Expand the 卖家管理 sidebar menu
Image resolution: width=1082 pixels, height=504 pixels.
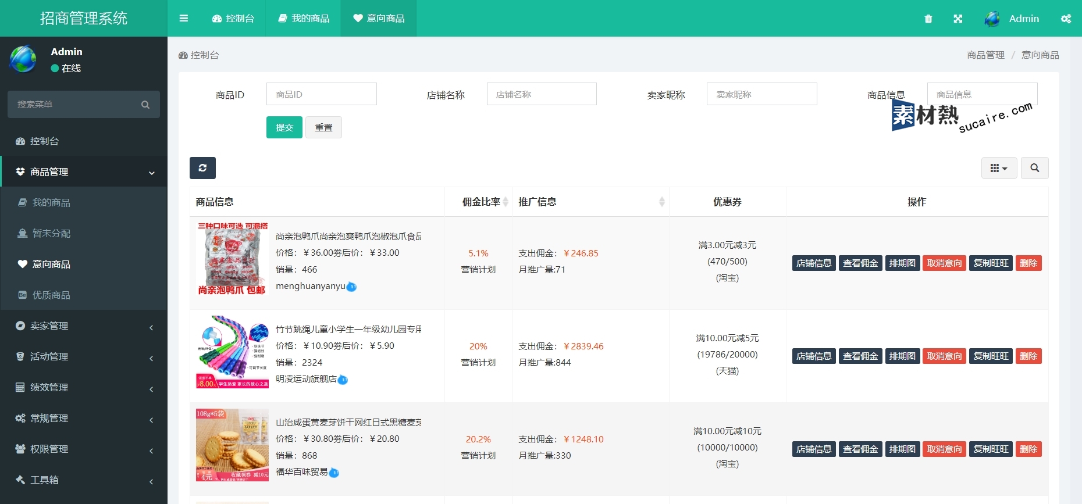click(x=84, y=326)
